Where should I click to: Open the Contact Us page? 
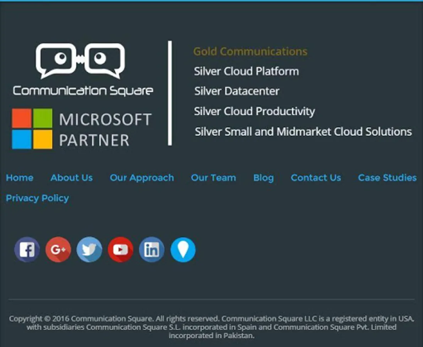(x=316, y=177)
